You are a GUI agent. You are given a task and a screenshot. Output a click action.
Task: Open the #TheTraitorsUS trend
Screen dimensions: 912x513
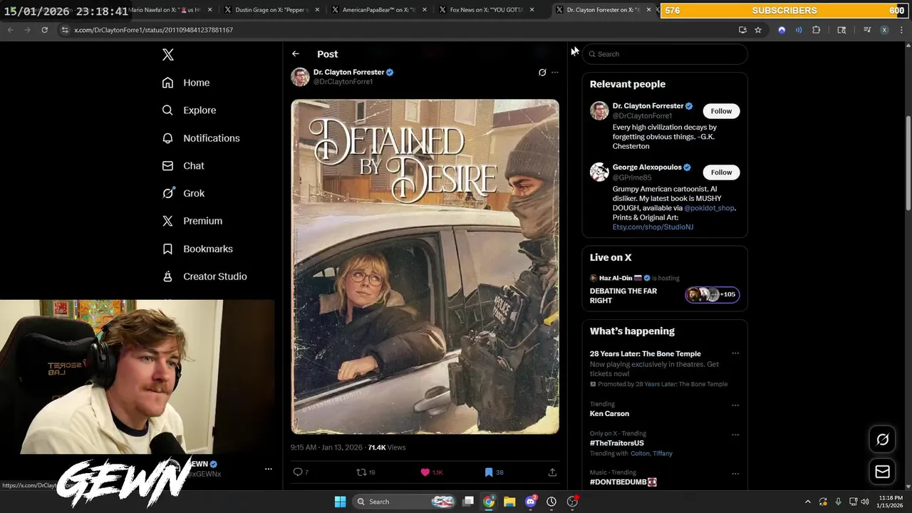point(617,443)
